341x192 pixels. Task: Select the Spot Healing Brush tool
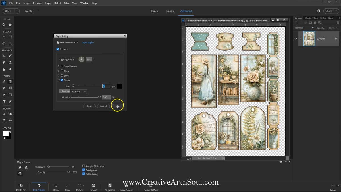10,56
